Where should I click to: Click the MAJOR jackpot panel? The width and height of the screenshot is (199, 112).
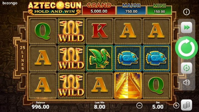point(131,9)
